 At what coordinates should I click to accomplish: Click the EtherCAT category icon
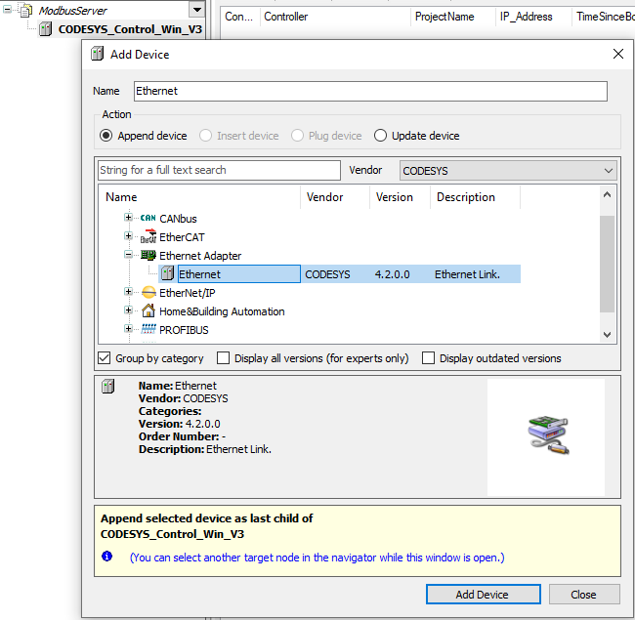pos(148,237)
